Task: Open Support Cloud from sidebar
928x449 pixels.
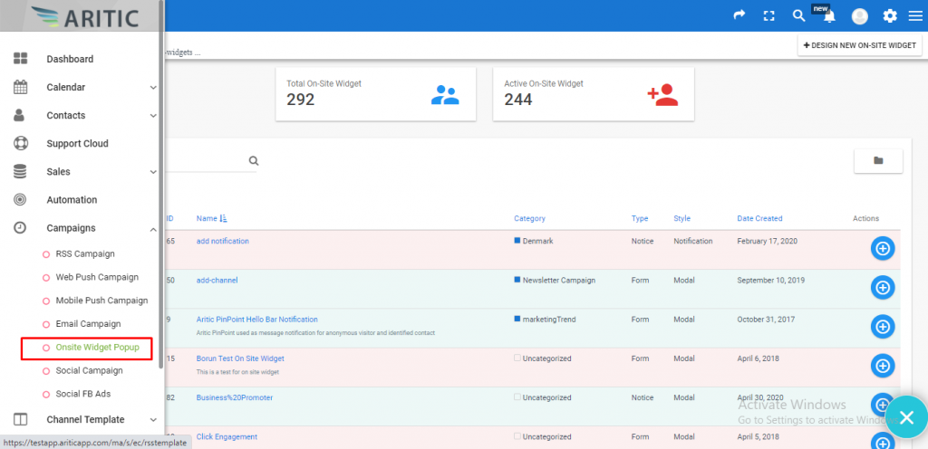Action: pos(78,144)
